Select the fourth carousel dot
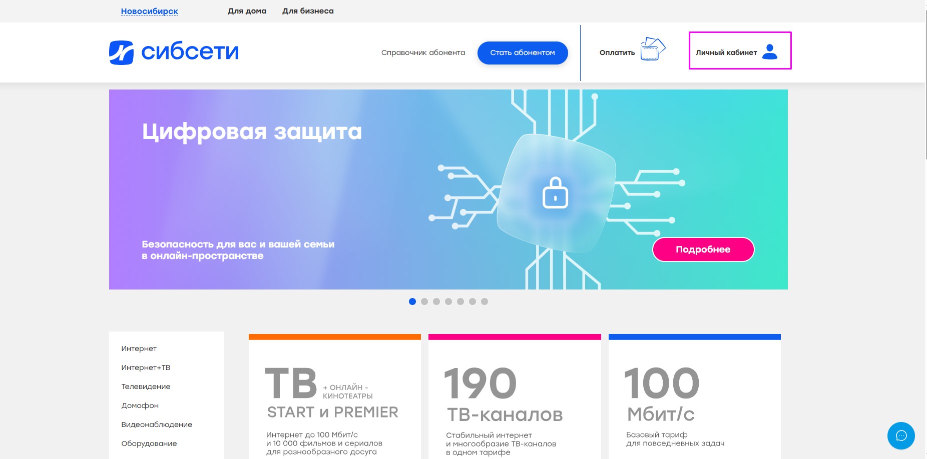 [448, 301]
